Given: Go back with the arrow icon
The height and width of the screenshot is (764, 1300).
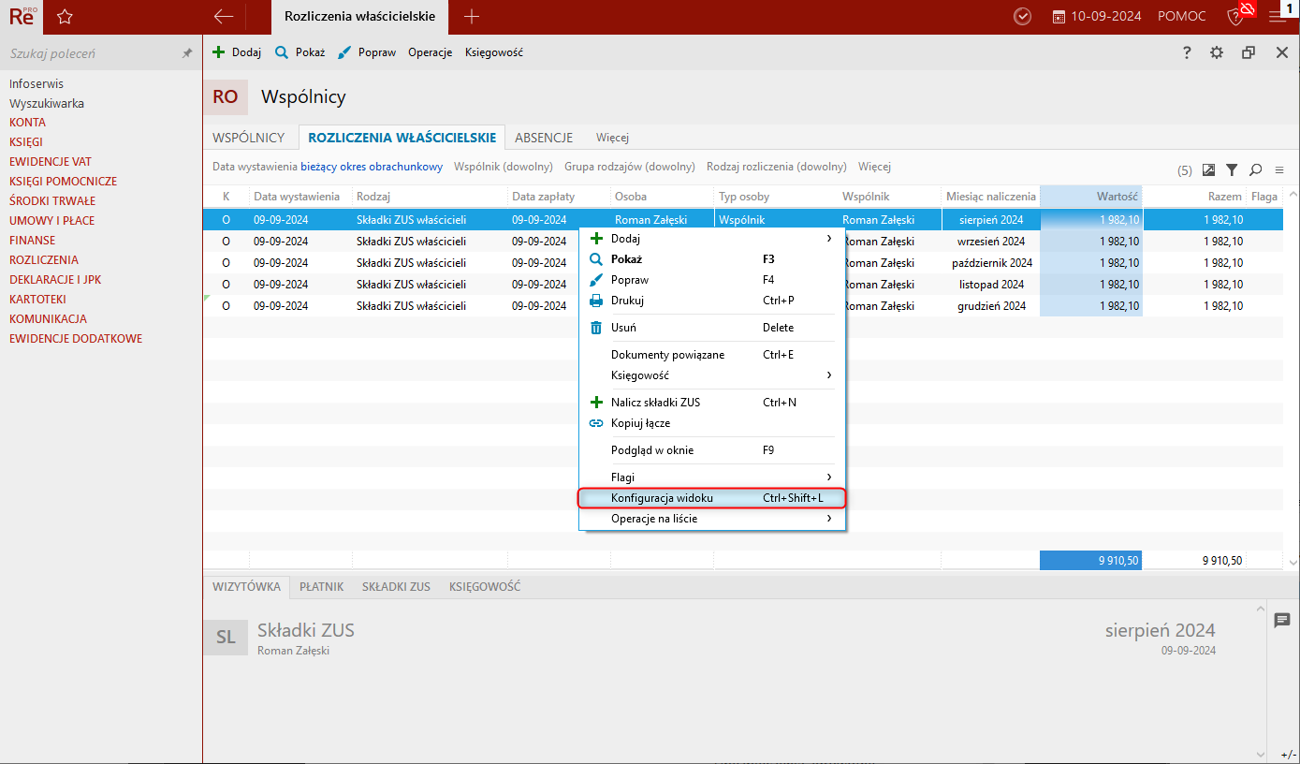Looking at the screenshot, I should coord(223,17).
